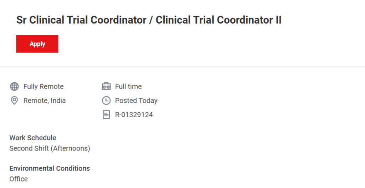Screen dimensions: 365x188
Task: Click the globe icon beside Fully Remote
Action: coord(14,86)
